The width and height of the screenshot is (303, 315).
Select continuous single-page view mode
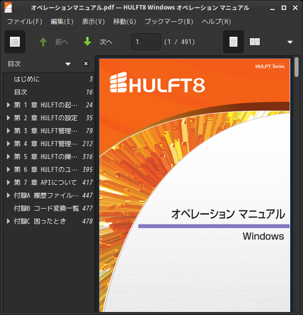233,42
